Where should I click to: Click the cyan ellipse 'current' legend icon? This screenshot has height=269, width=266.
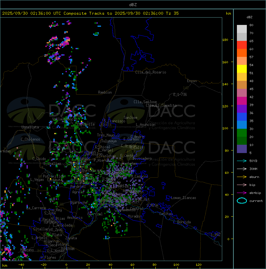[x=242, y=201]
